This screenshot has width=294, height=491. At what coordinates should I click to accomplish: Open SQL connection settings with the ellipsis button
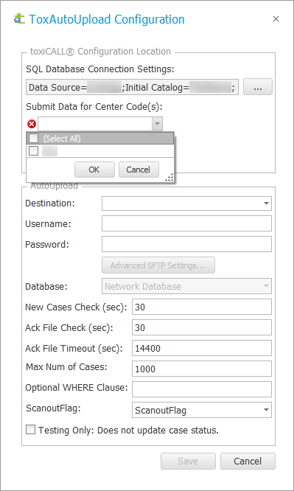point(258,87)
